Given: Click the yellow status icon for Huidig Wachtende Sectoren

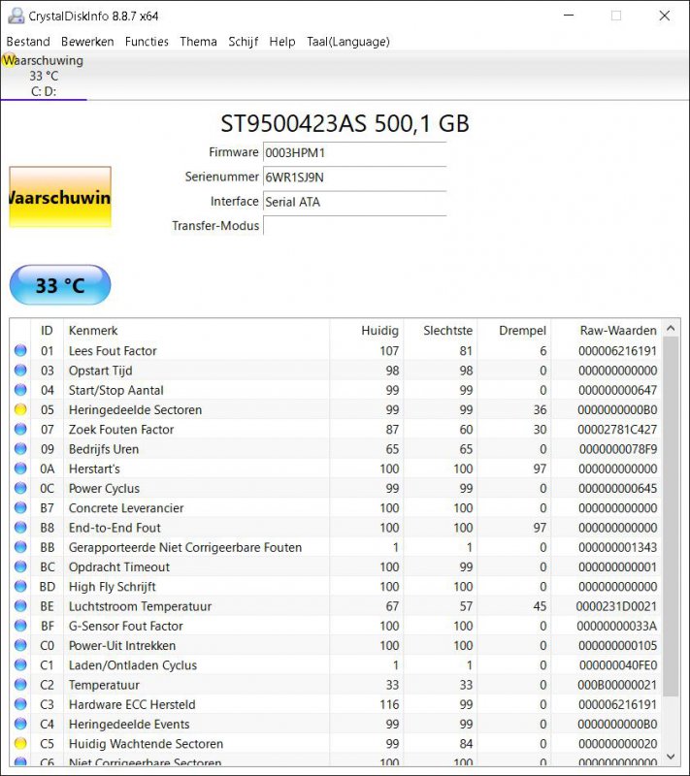Looking at the screenshot, I should point(20,744).
